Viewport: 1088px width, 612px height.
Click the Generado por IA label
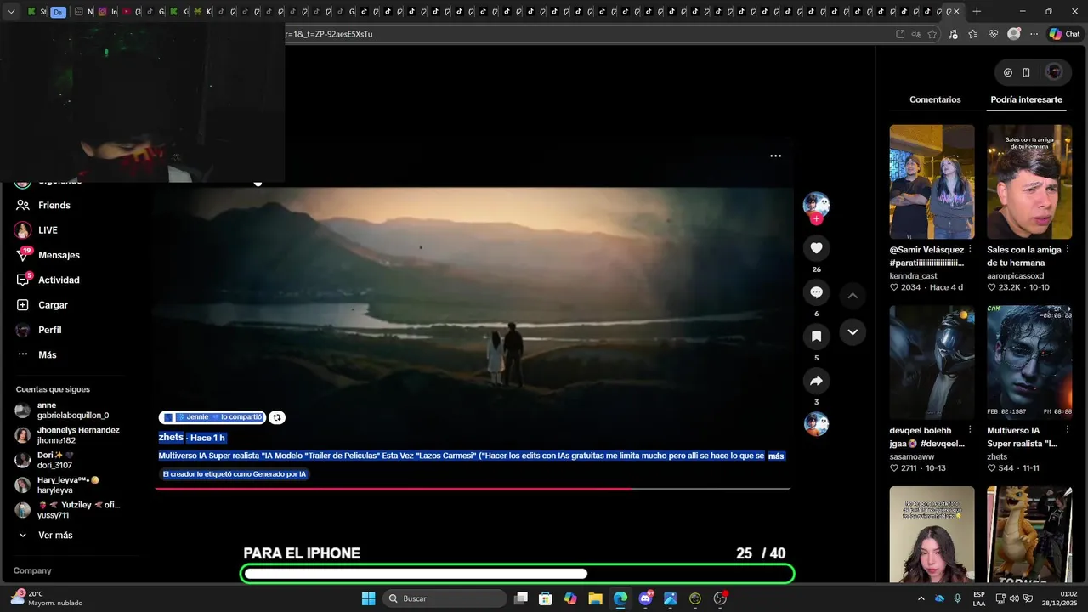pyautogui.click(x=234, y=474)
